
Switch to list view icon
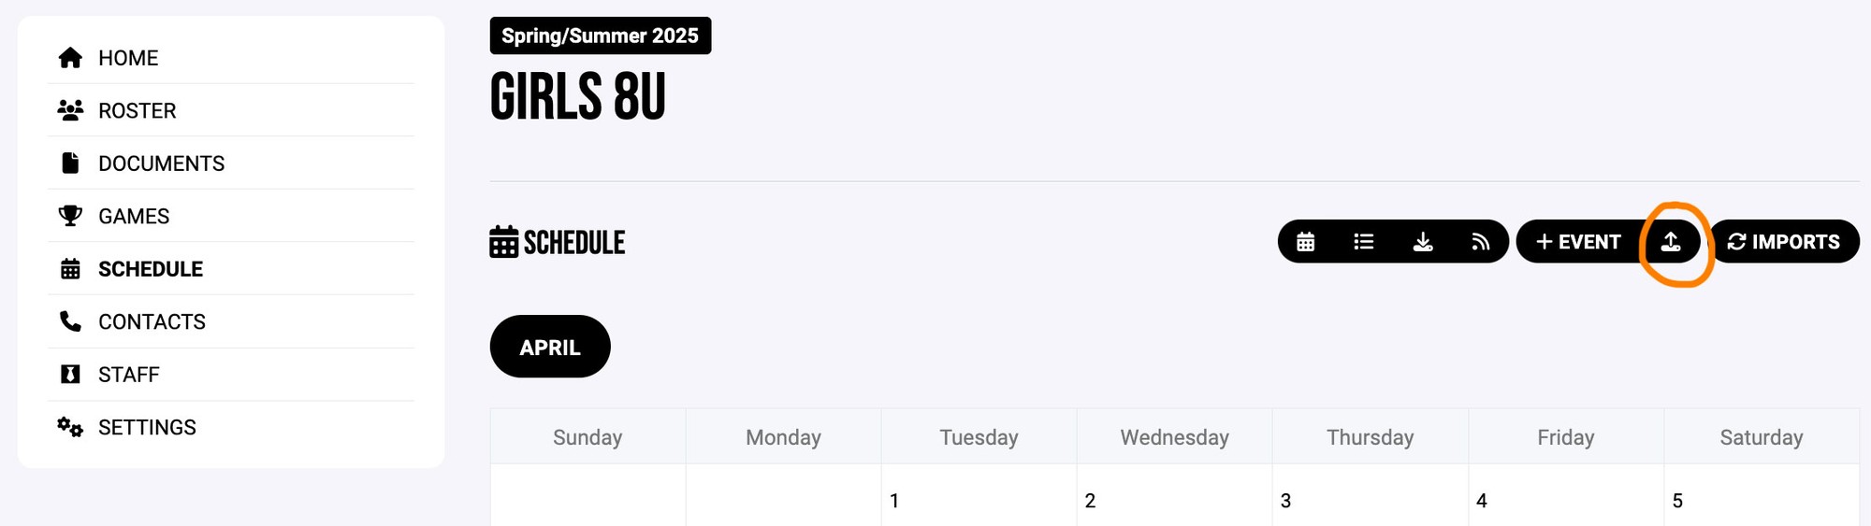coord(1364,242)
